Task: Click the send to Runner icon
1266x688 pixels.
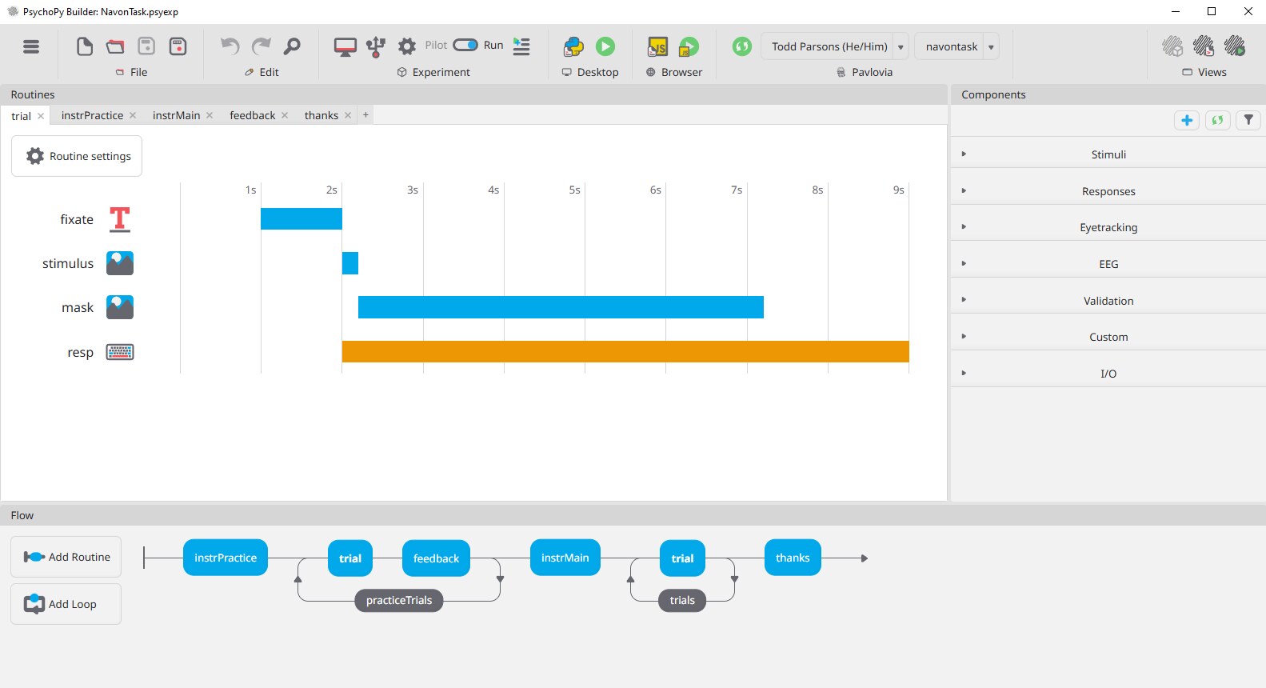Action: coord(521,46)
